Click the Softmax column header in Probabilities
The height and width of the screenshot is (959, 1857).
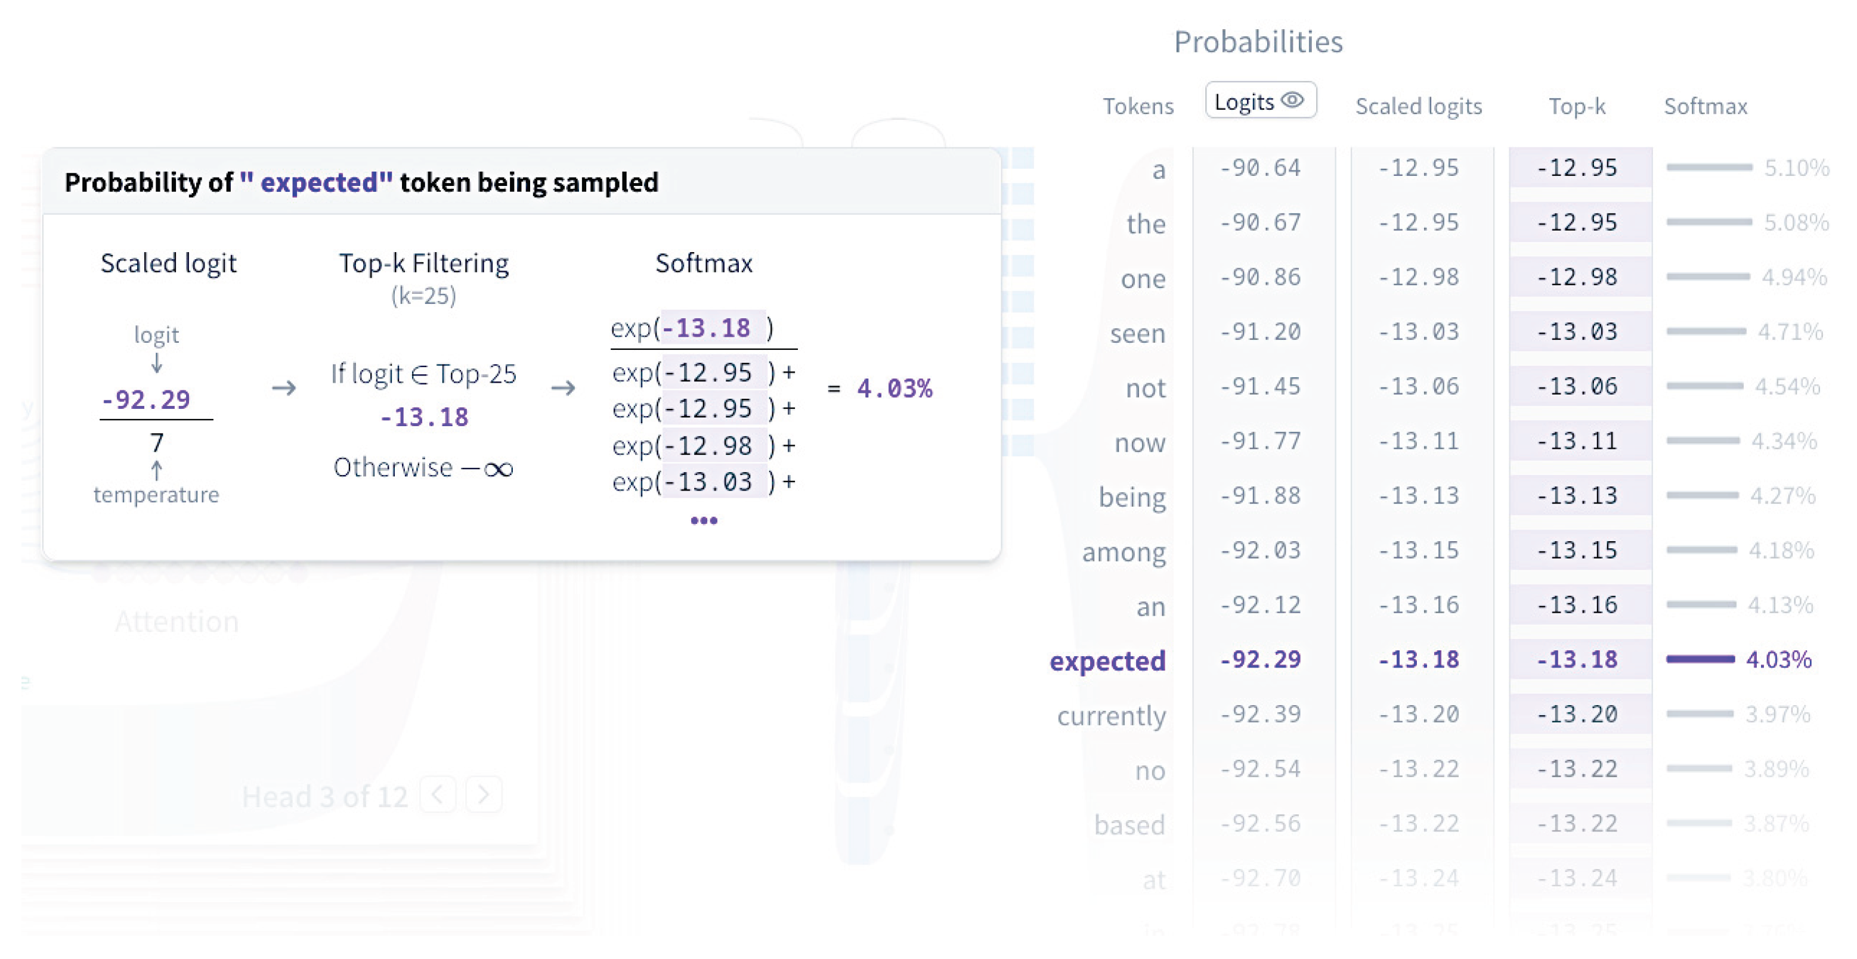tap(1705, 106)
